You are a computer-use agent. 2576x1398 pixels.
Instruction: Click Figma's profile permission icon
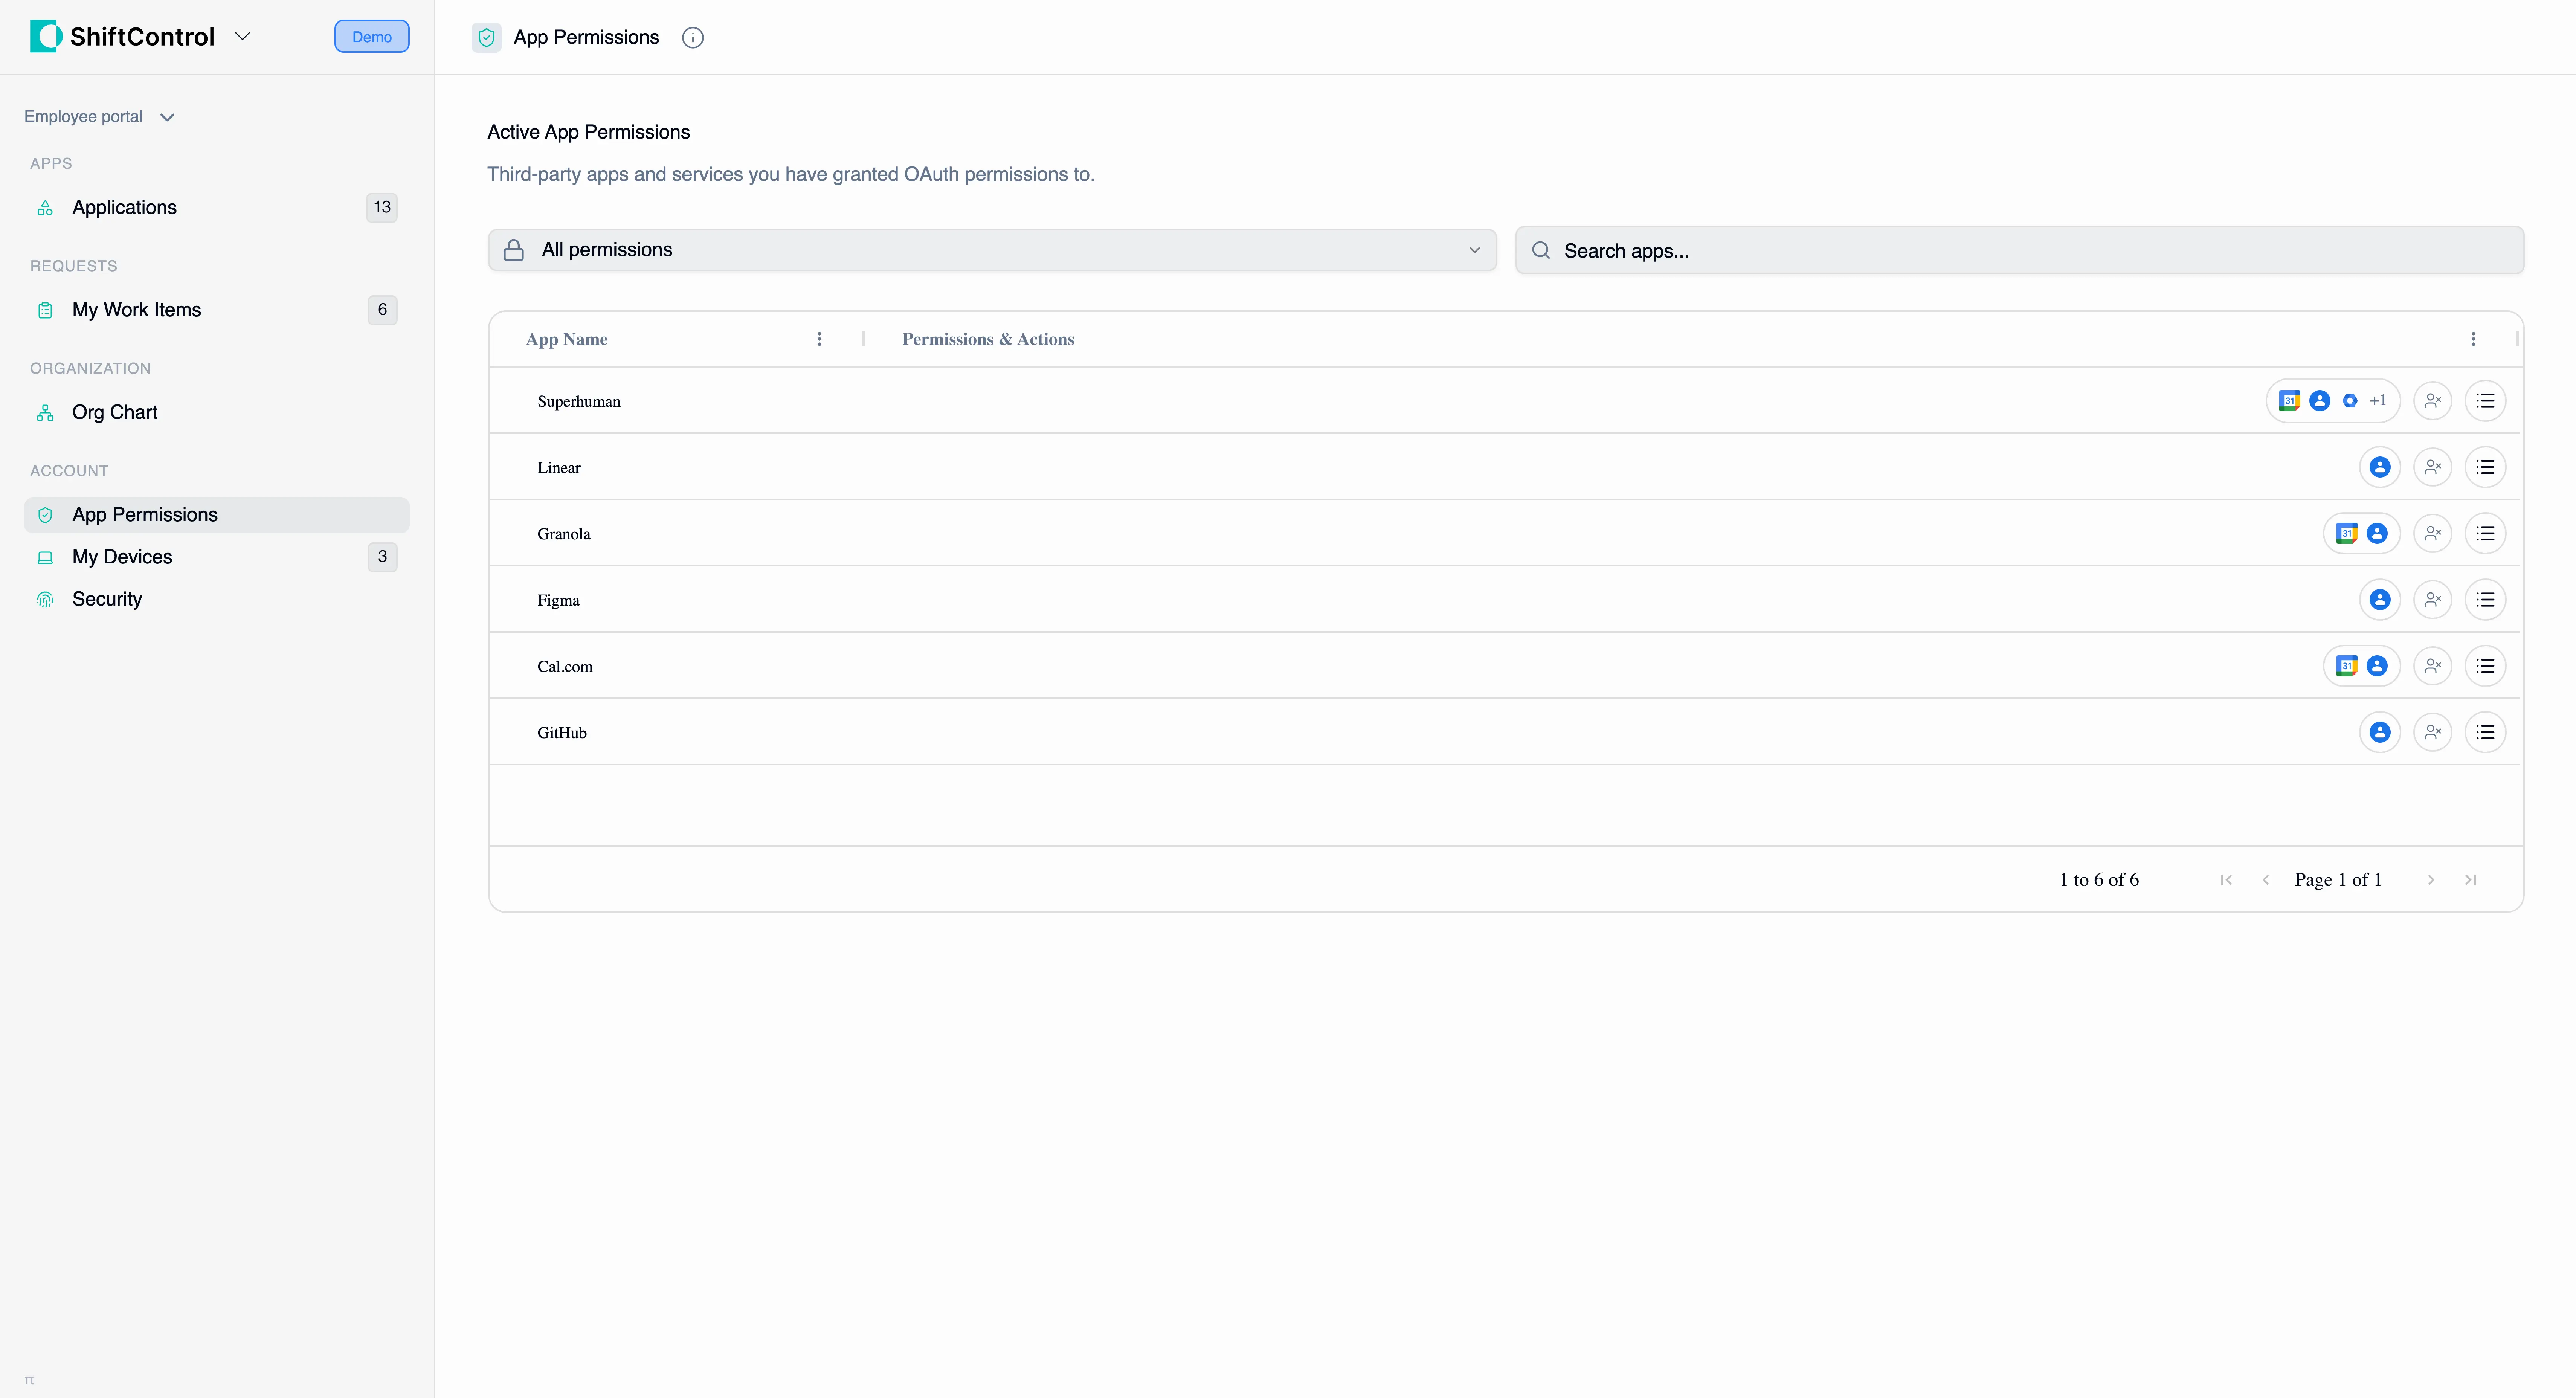(x=2380, y=600)
